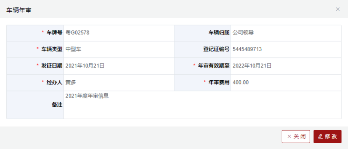Click the pencil icon on 修改 button
The height and width of the screenshot is (149, 348).
point(320,136)
